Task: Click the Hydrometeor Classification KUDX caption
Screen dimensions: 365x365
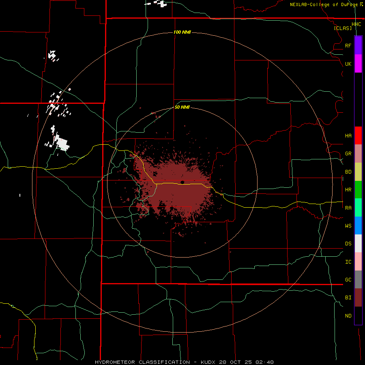Action: pyautogui.click(x=184, y=362)
